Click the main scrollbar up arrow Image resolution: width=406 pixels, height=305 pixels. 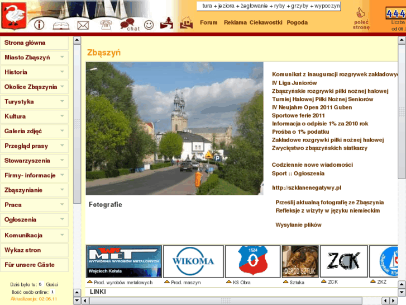[x=402, y=40]
